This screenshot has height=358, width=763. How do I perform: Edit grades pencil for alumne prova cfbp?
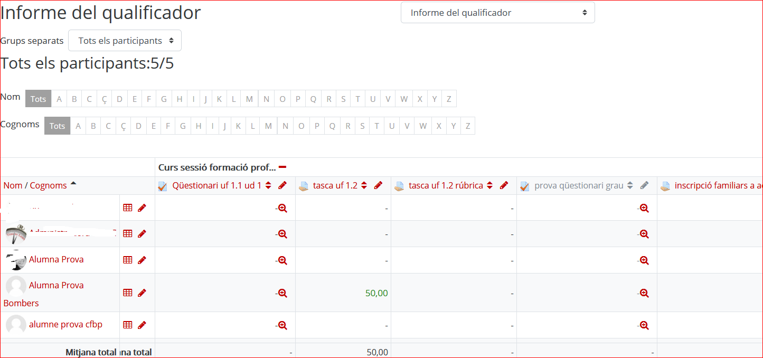pyautogui.click(x=142, y=325)
